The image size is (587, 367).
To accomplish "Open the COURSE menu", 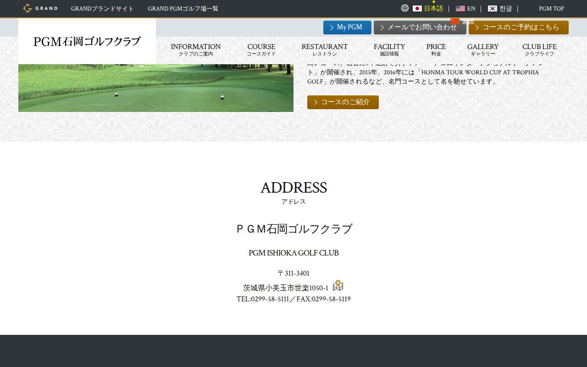I will coord(261,50).
